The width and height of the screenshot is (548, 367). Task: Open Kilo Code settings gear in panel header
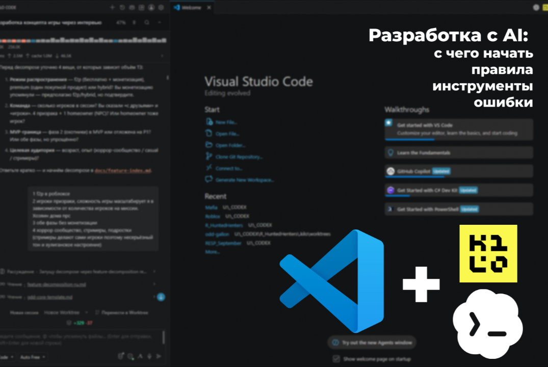pos(161,7)
